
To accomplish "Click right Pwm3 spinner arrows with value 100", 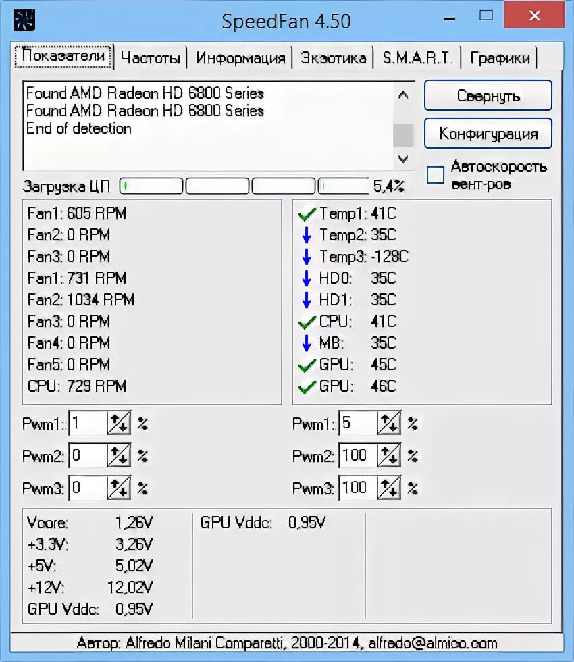I will coord(389,488).
